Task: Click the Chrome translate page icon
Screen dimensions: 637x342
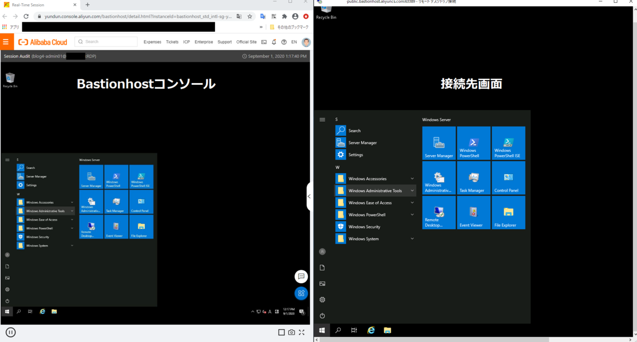Action: (239, 16)
